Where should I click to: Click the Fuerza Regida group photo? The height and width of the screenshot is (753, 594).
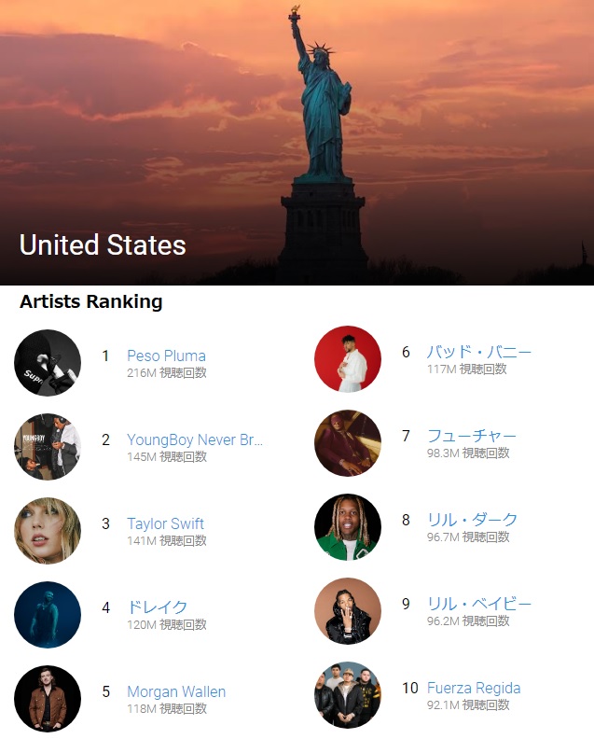tap(348, 695)
